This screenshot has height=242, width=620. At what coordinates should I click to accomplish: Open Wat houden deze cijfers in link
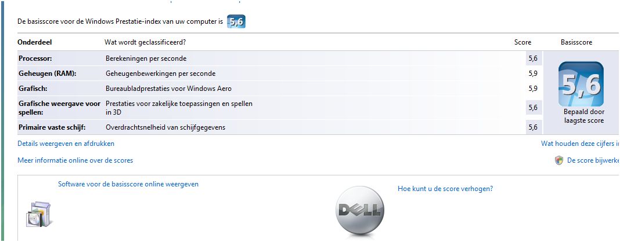[x=580, y=144]
